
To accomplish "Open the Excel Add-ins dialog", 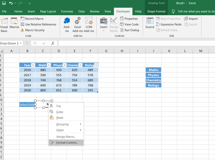I will [x=78, y=23].
